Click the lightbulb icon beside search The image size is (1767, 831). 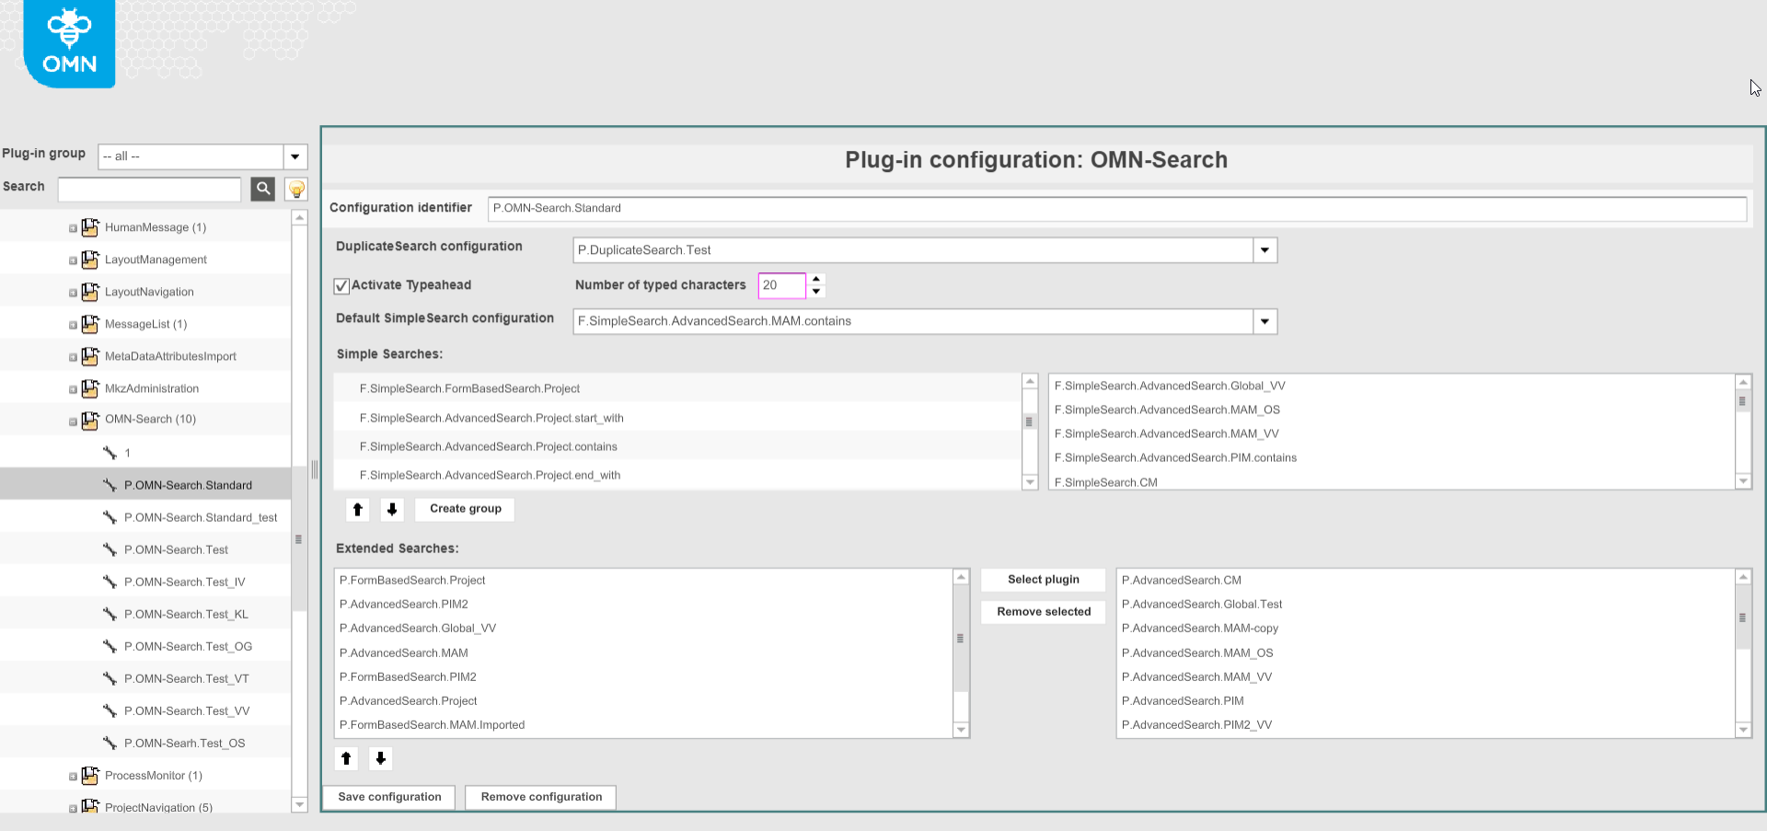[295, 189]
